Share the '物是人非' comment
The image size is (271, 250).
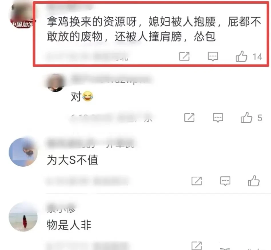pyautogui.click(x=196, y=246)
